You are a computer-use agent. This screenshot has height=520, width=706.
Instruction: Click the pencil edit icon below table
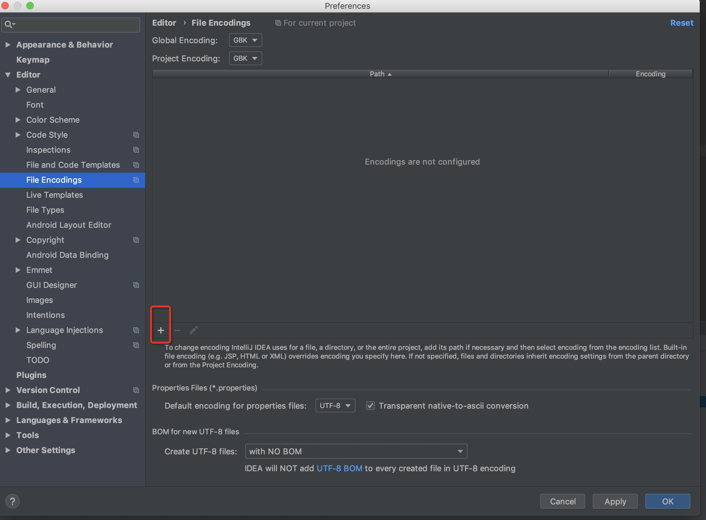coord(194,330)
